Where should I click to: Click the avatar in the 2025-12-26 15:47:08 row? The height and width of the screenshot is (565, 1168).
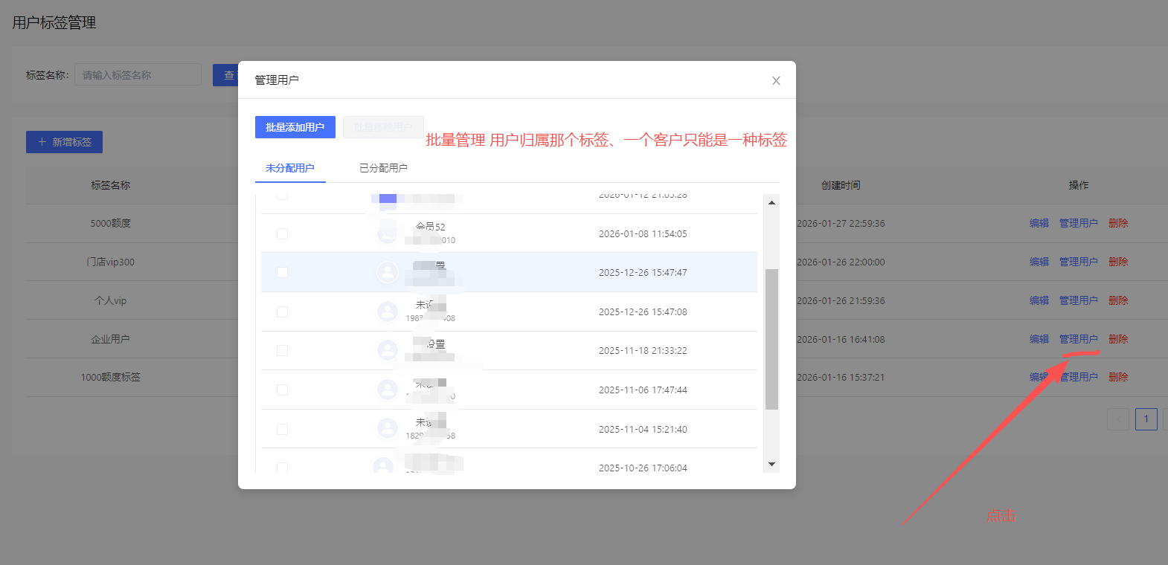coord(387,311)
